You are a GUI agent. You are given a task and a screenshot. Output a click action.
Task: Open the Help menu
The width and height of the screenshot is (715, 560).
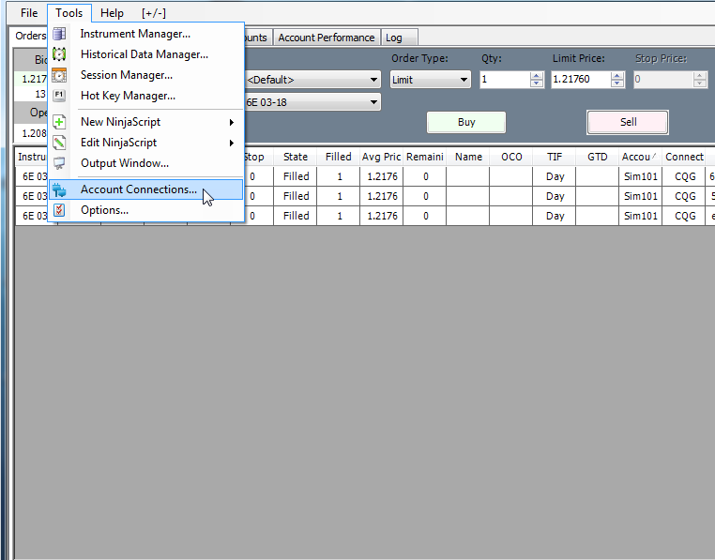coord(112,13)
